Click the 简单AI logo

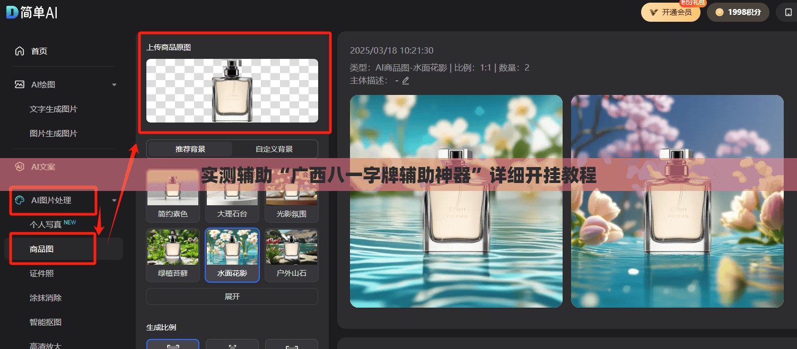click(32, 13)
